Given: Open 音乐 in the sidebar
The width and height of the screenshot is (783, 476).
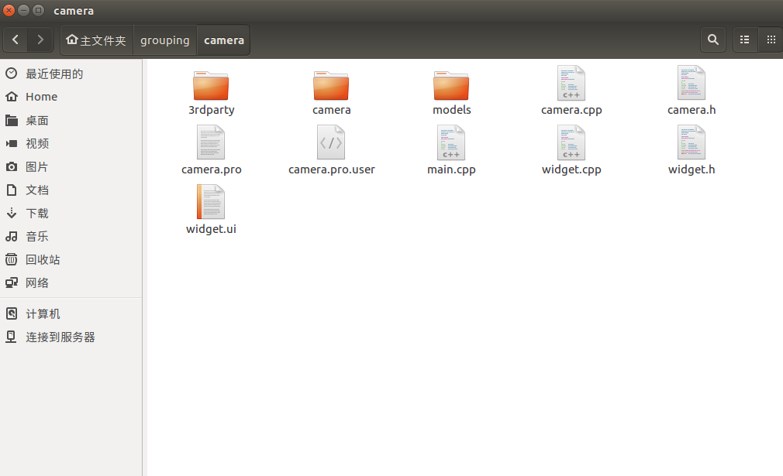Looking at the screenshot, I should tap(71, 236).
